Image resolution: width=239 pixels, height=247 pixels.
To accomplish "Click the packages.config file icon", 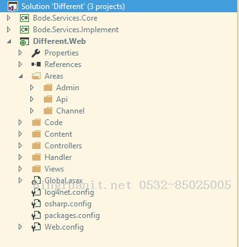I will [x=36, y=215].
